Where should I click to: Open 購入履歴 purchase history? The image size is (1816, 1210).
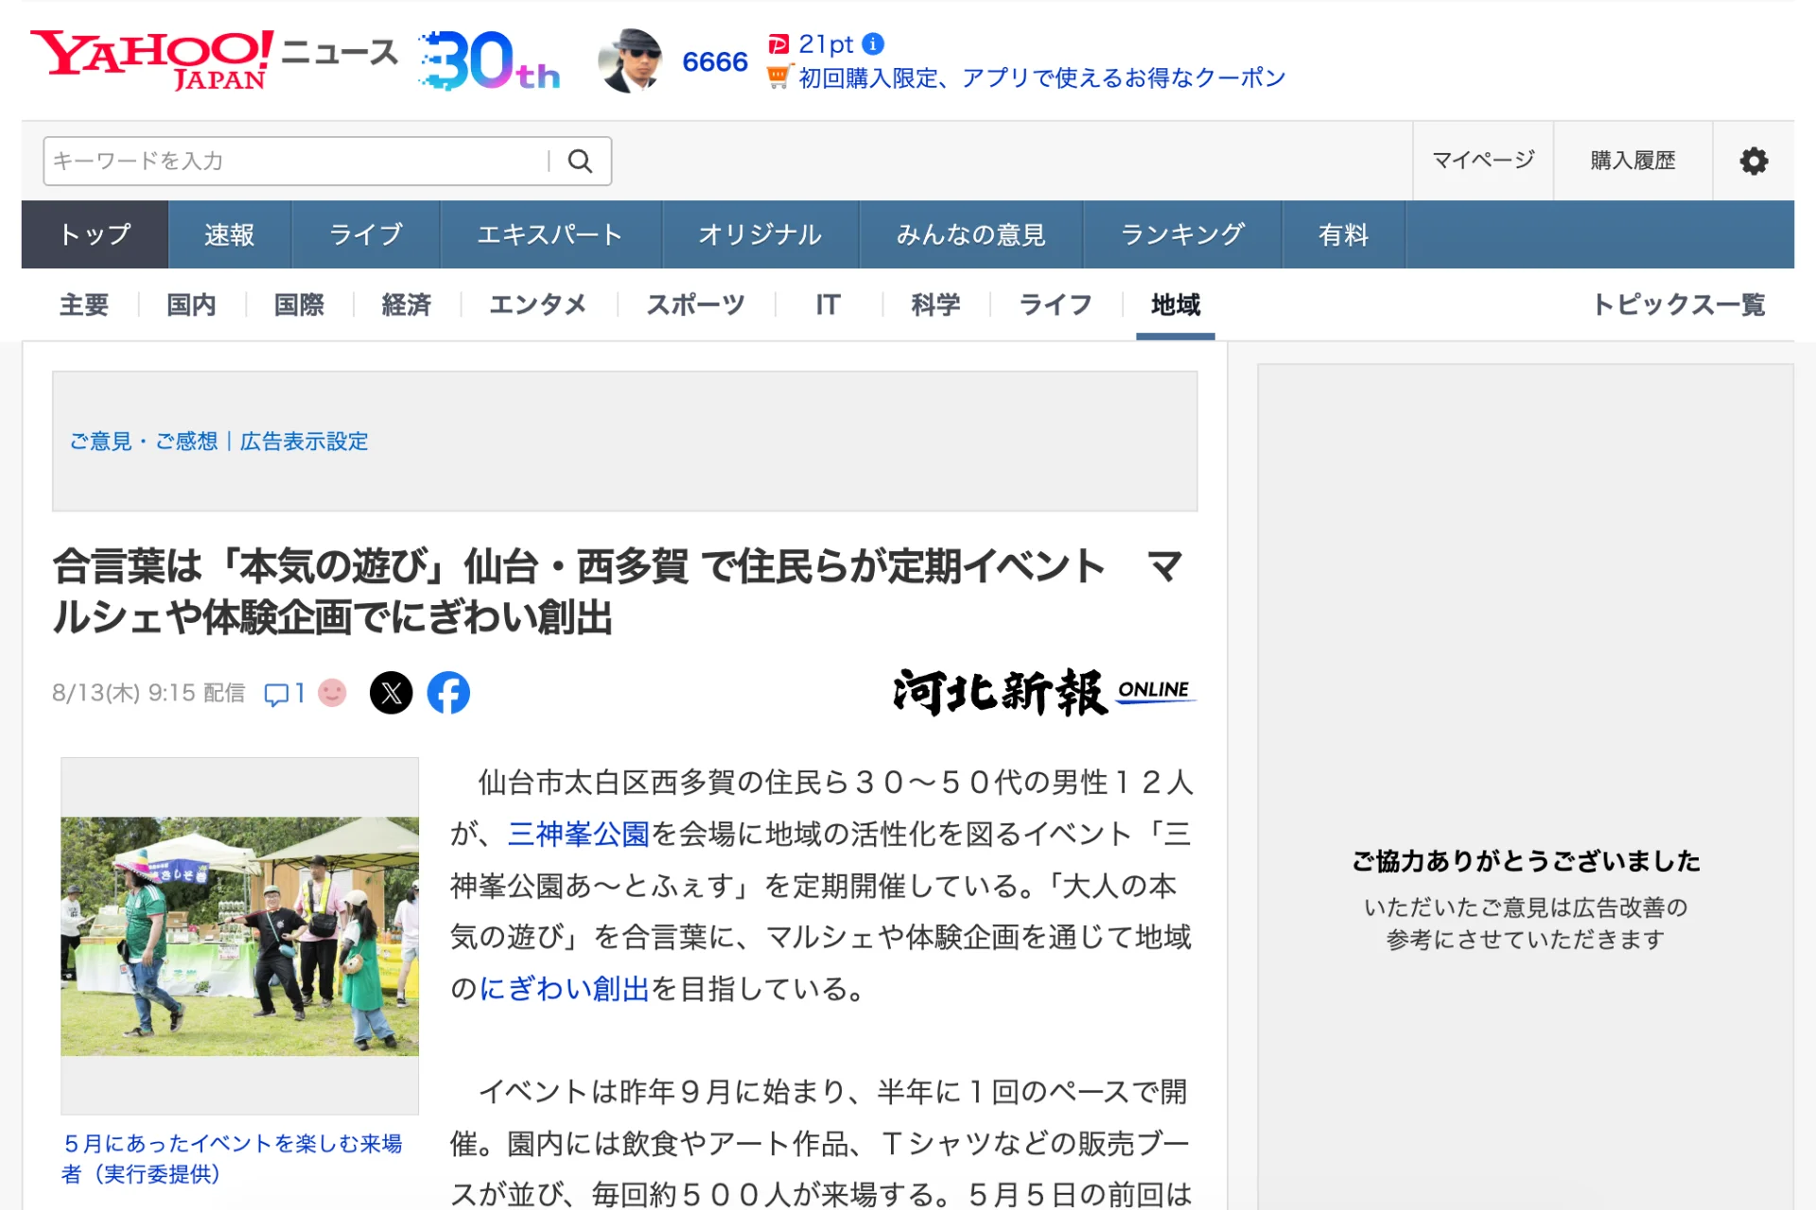(x=1633, y=161)
